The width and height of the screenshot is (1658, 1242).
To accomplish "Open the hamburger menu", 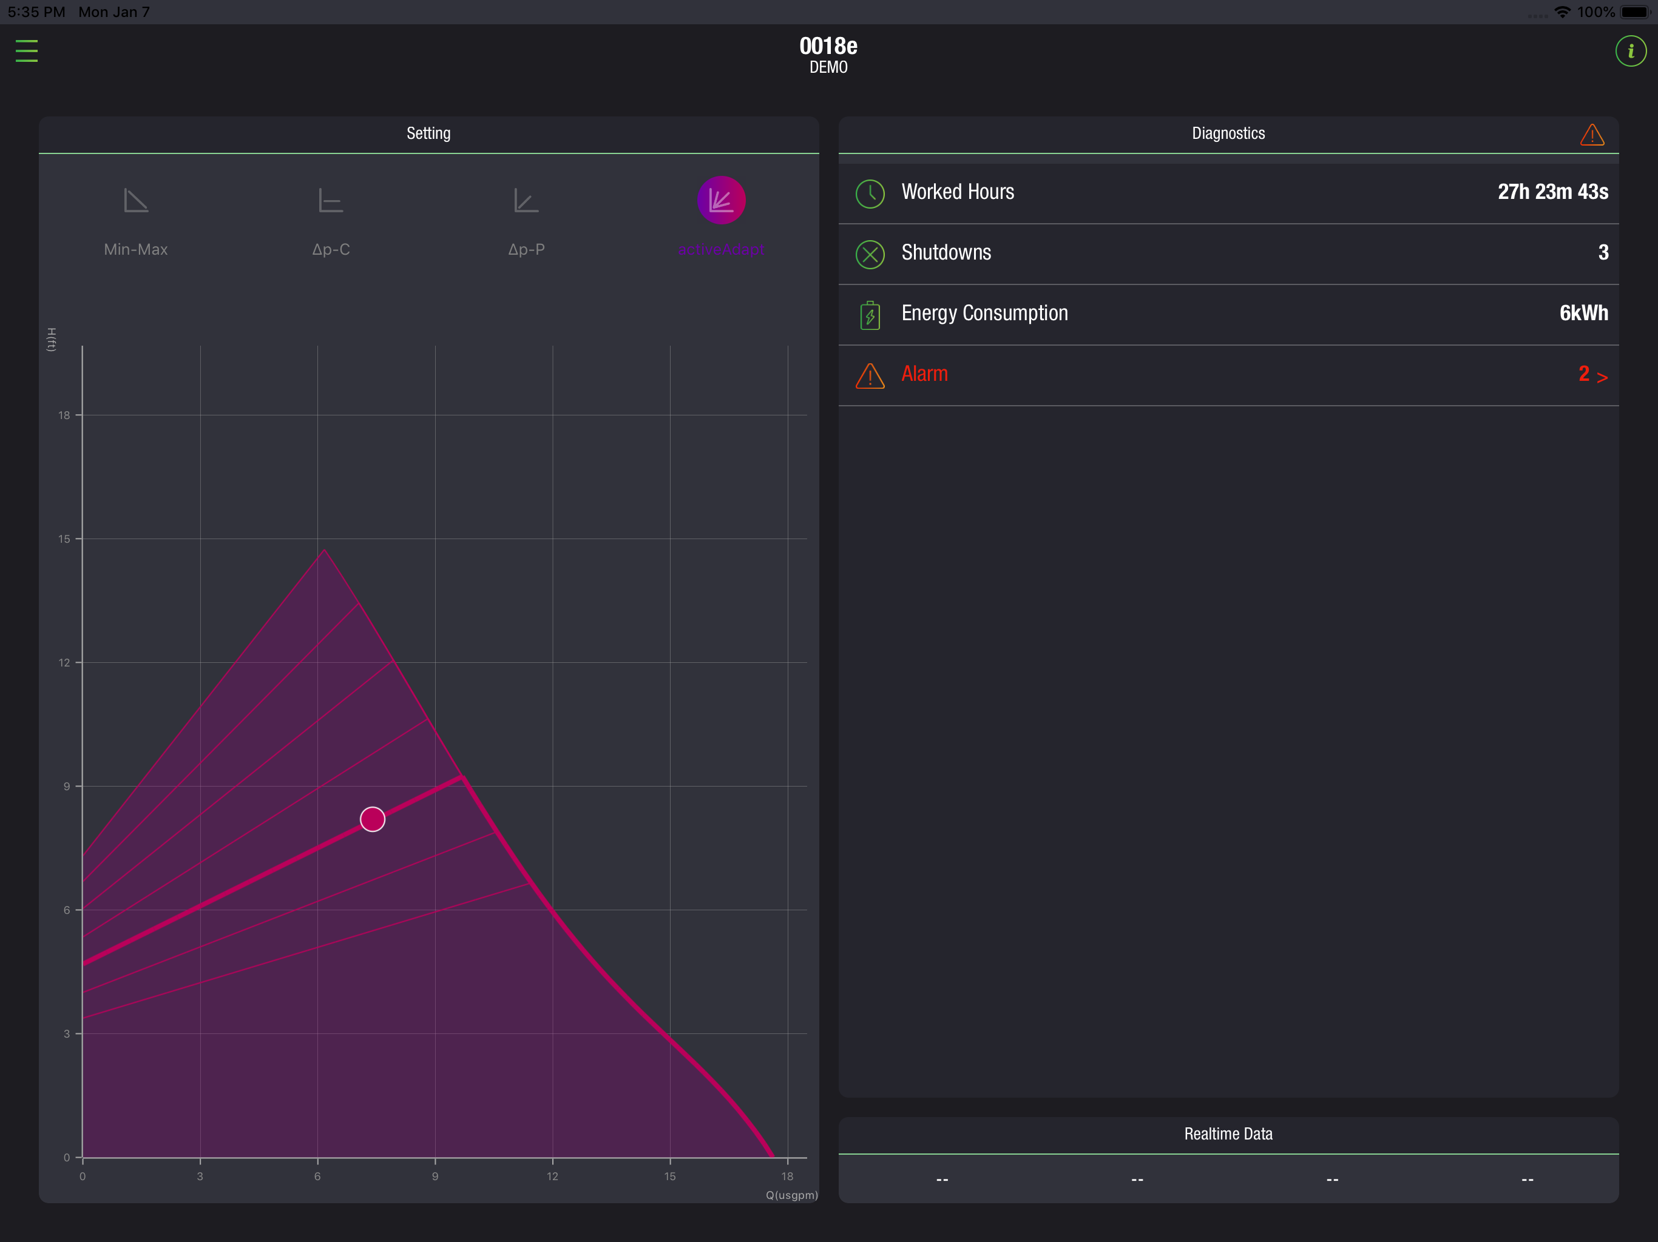I will click(x=26, y=51).
